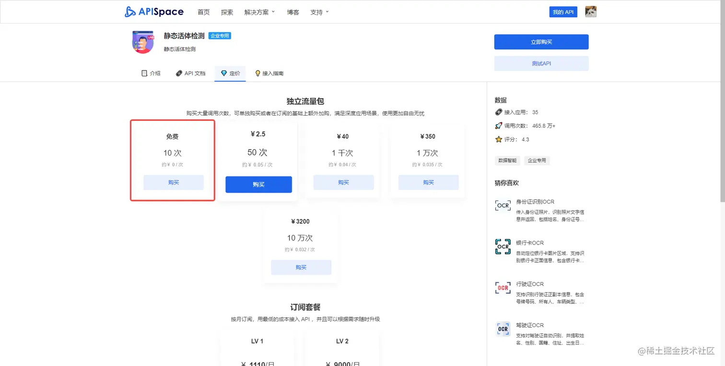Click the 接入应用 link icon
The image size is (725, 366).
[499, 112]
